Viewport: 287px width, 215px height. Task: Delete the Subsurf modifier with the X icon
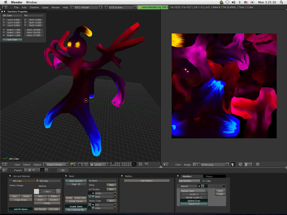pyautogui.click(x=224, y=186)
